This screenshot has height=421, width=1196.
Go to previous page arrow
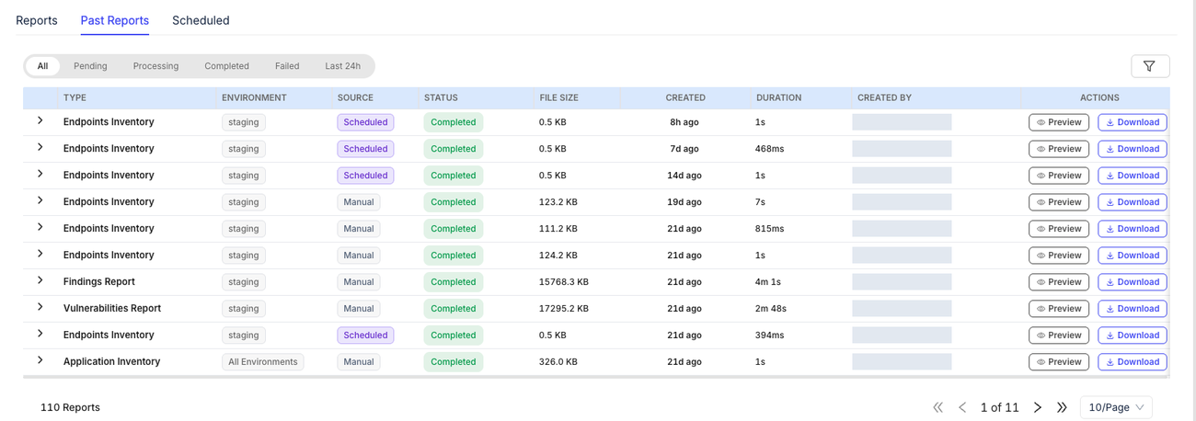(x=962, y=407)
